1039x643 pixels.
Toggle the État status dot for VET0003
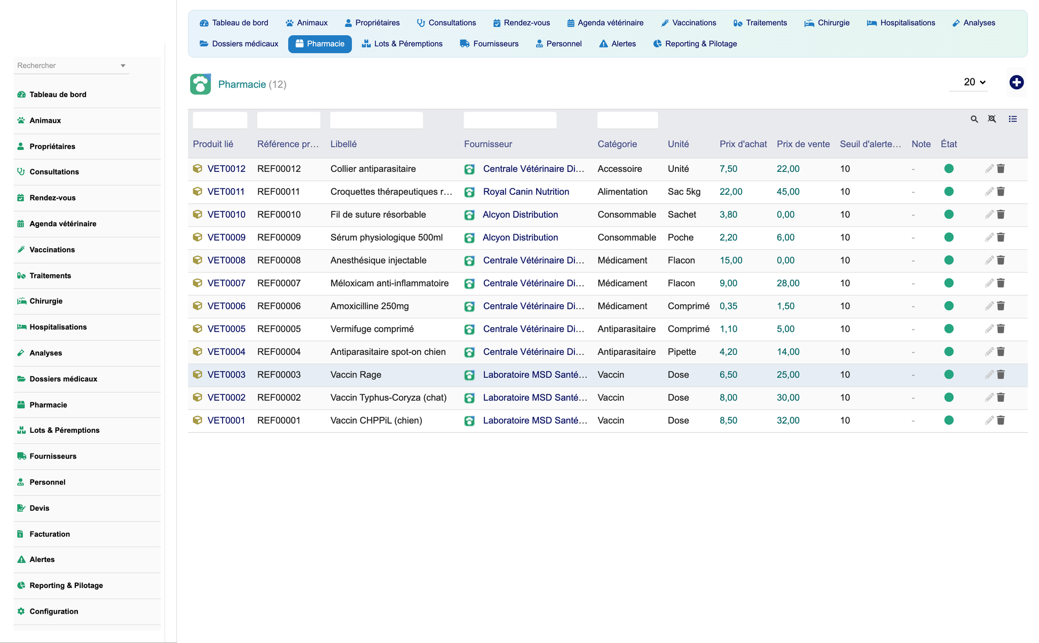coord(949,375)
